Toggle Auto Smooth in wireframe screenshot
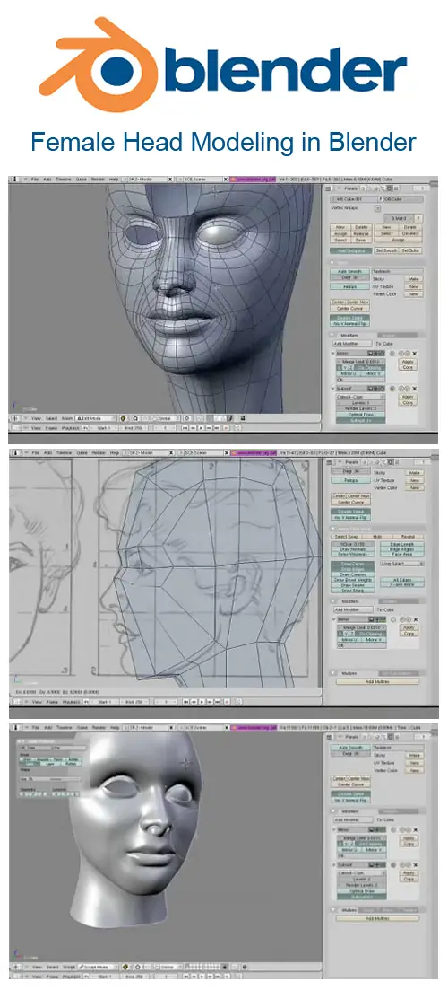Image resolution: width=448 pixels, height=990 pixels. point(349,271)
